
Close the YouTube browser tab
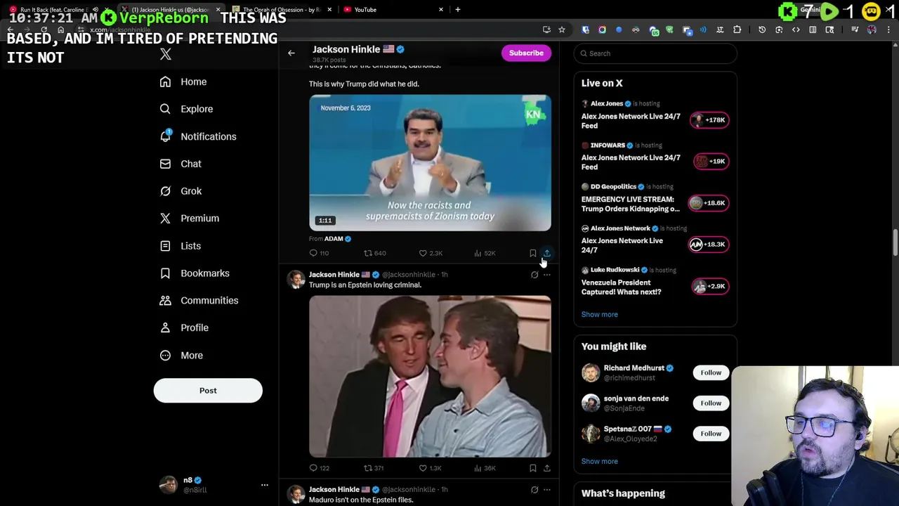click(x=441, y=10)
